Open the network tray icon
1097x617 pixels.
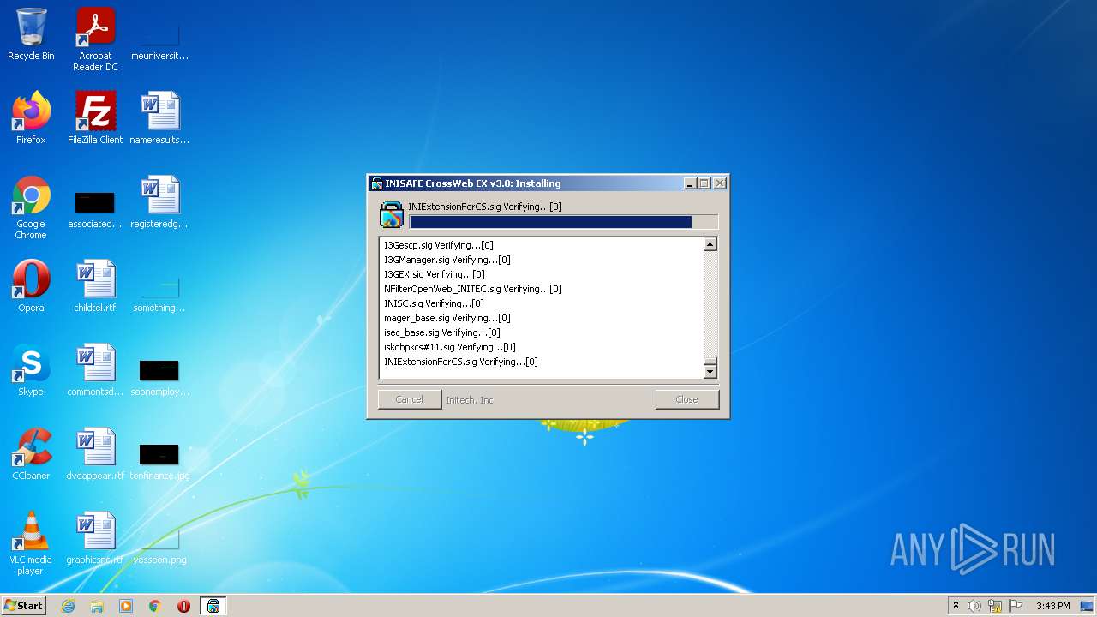pyautogui.click(x=995, y=606)
